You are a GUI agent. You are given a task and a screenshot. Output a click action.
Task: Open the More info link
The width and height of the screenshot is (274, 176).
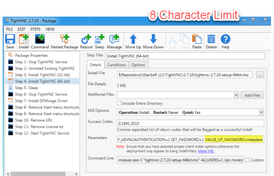(206, 151)
